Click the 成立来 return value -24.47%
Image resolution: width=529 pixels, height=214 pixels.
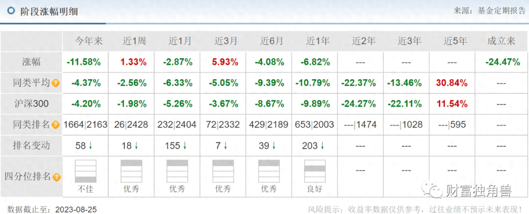pos(501,62)
